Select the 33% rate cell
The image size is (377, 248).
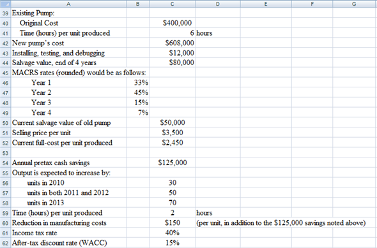pos(138,83)
